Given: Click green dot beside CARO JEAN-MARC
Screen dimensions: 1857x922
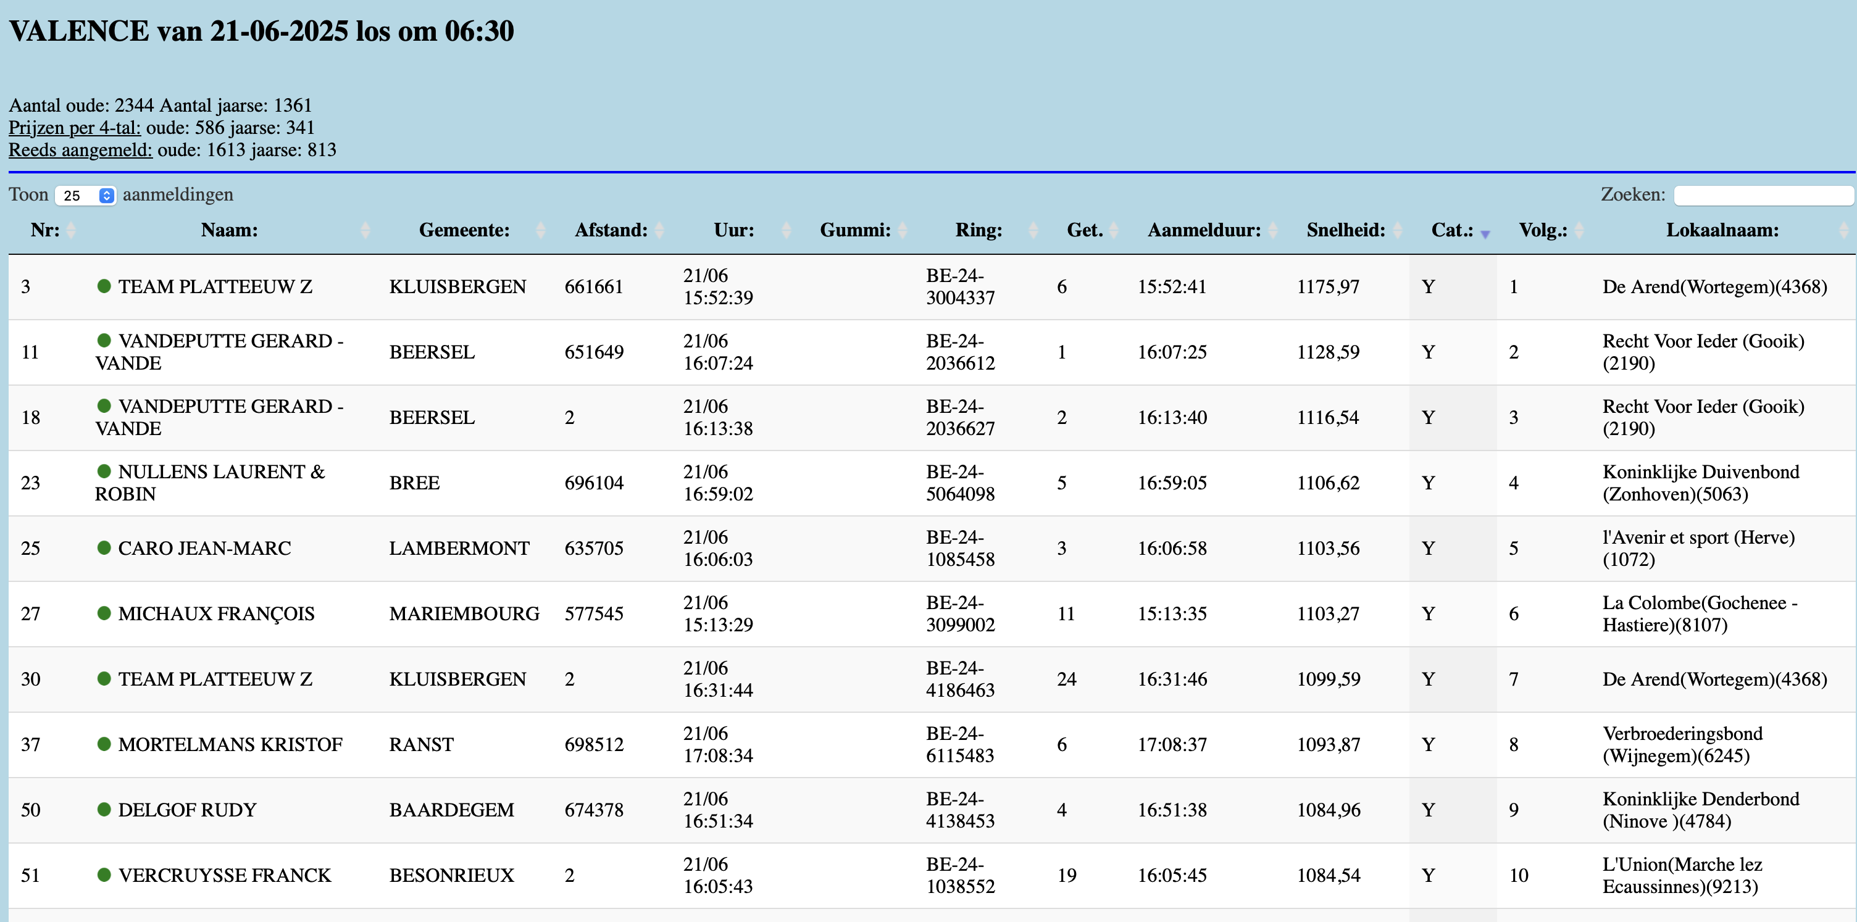Looking at the screenshot, I should coord(104,547).
